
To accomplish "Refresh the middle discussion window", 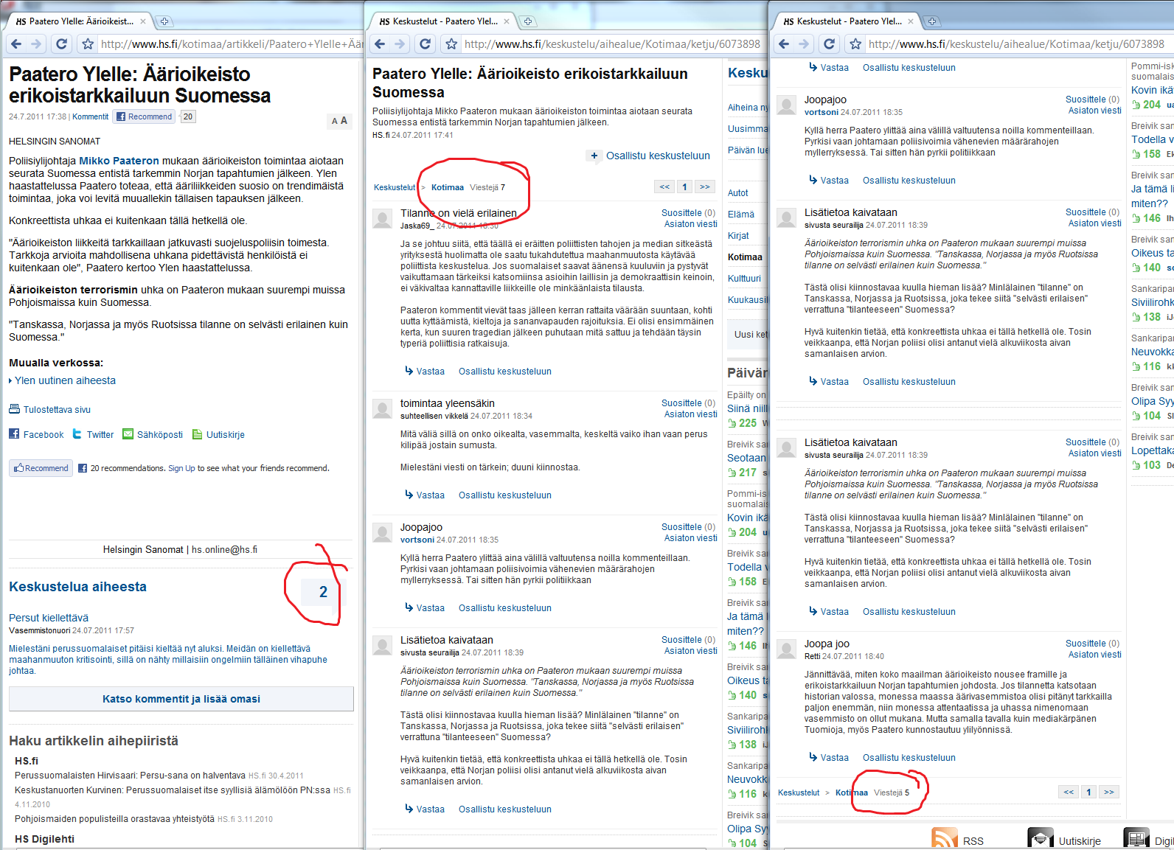I will [426, 44].
